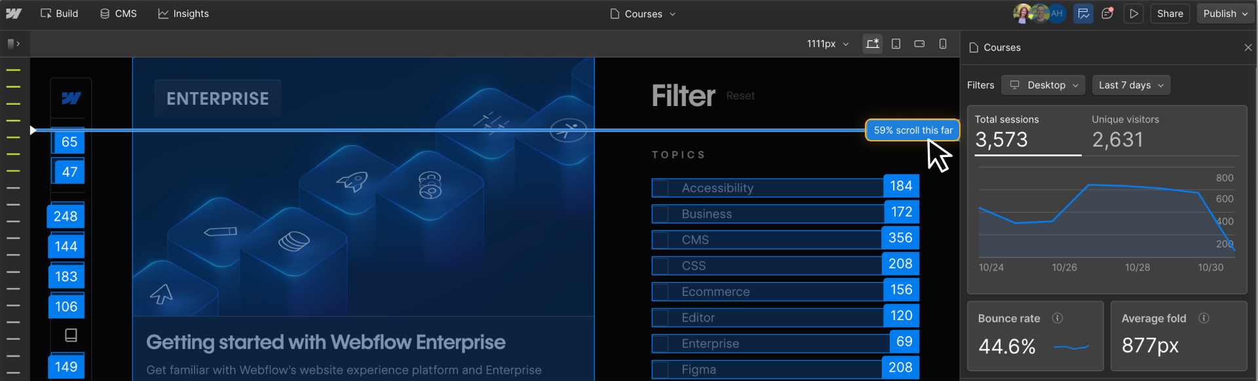Open the Build mode tab
Screen dimensions: 1258x381
pos(60,14)
